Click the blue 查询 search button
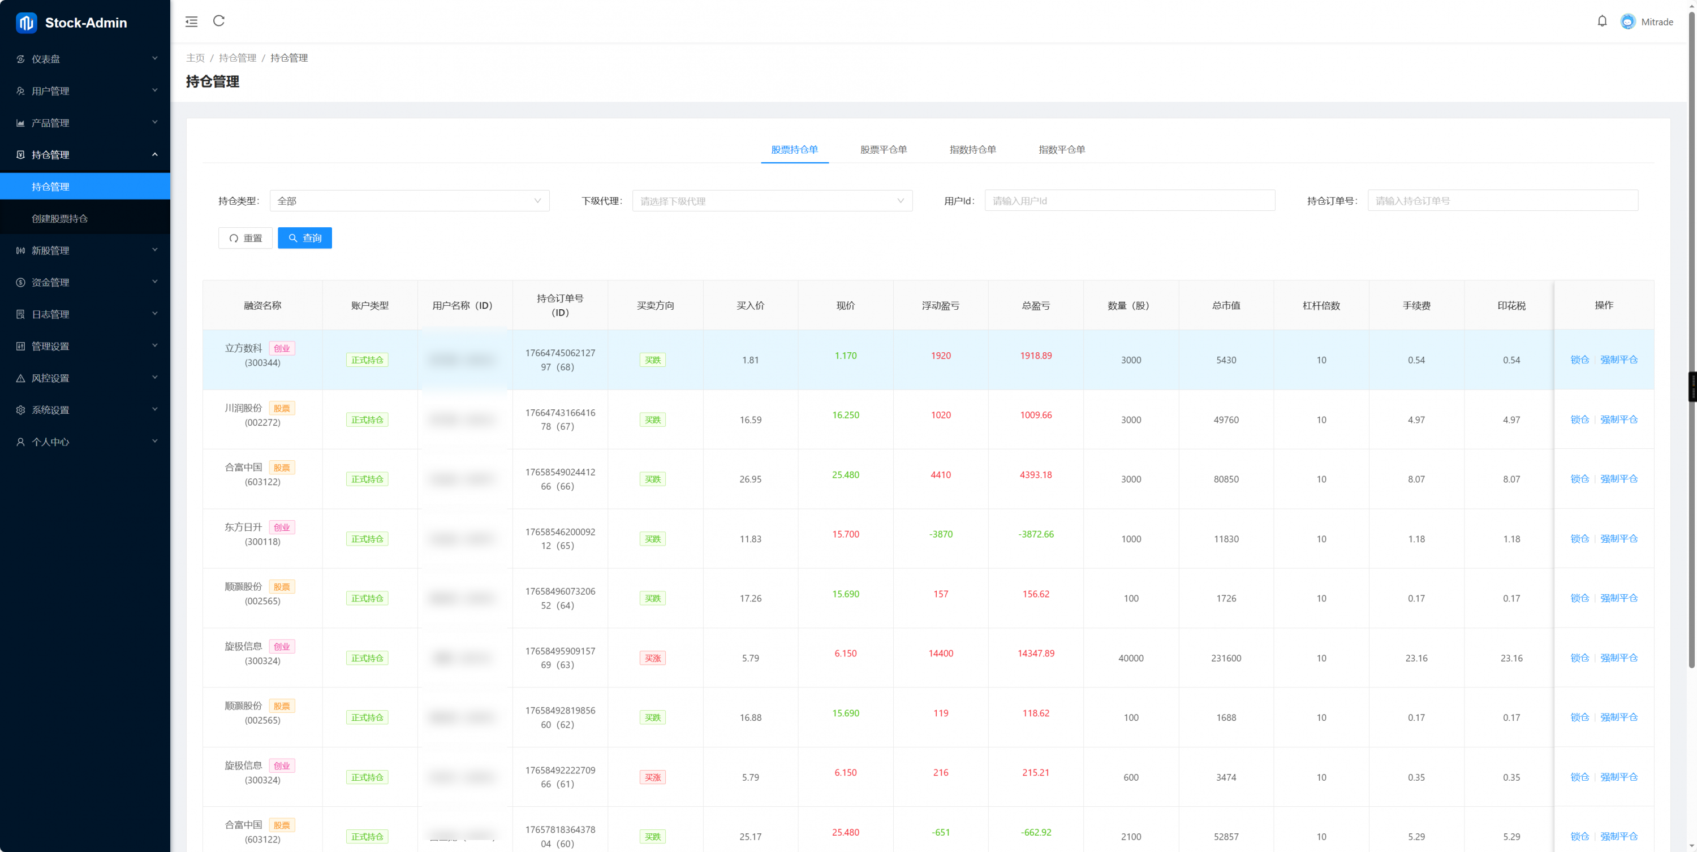This screenshot has height=852, width=1697. pyautogui.click(x=304, y=237)
